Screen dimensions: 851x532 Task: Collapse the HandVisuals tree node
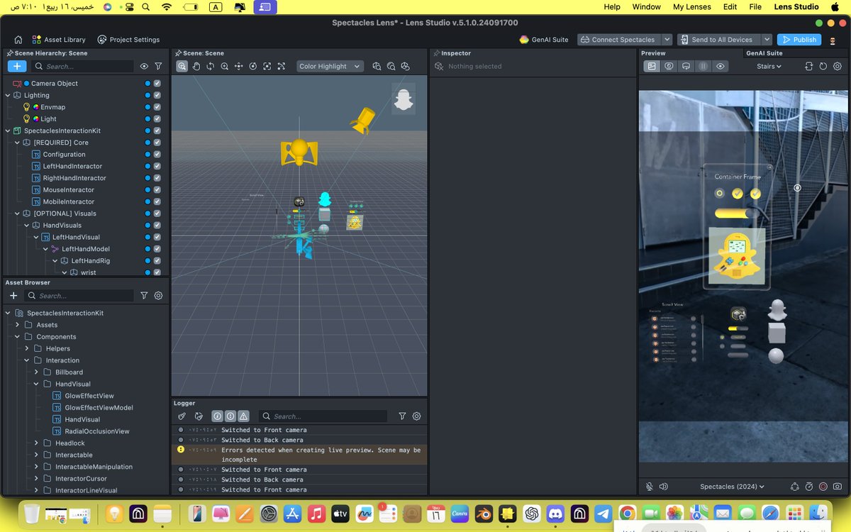click(x=27, y=225)
